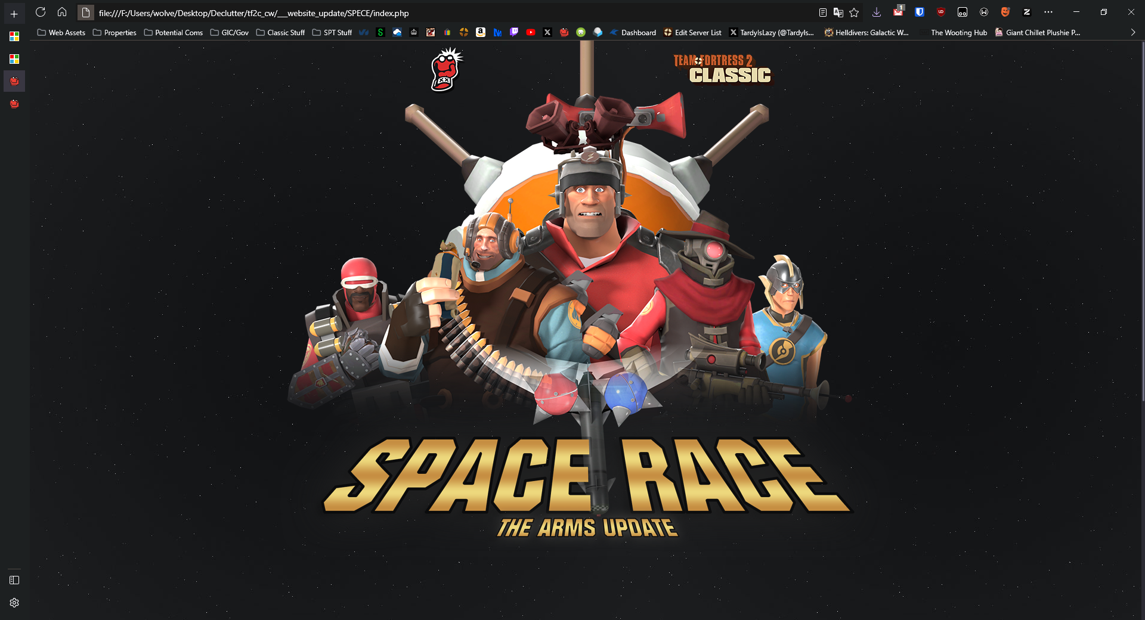Open the Helldivers: Galactic W... bookmark

point(867,33)
